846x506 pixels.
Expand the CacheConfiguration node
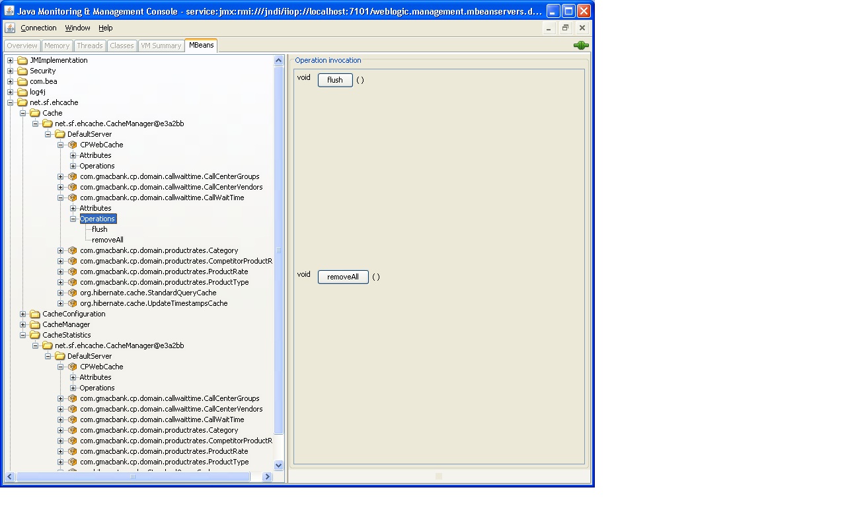pyautogui.click(x=22, y=314)
